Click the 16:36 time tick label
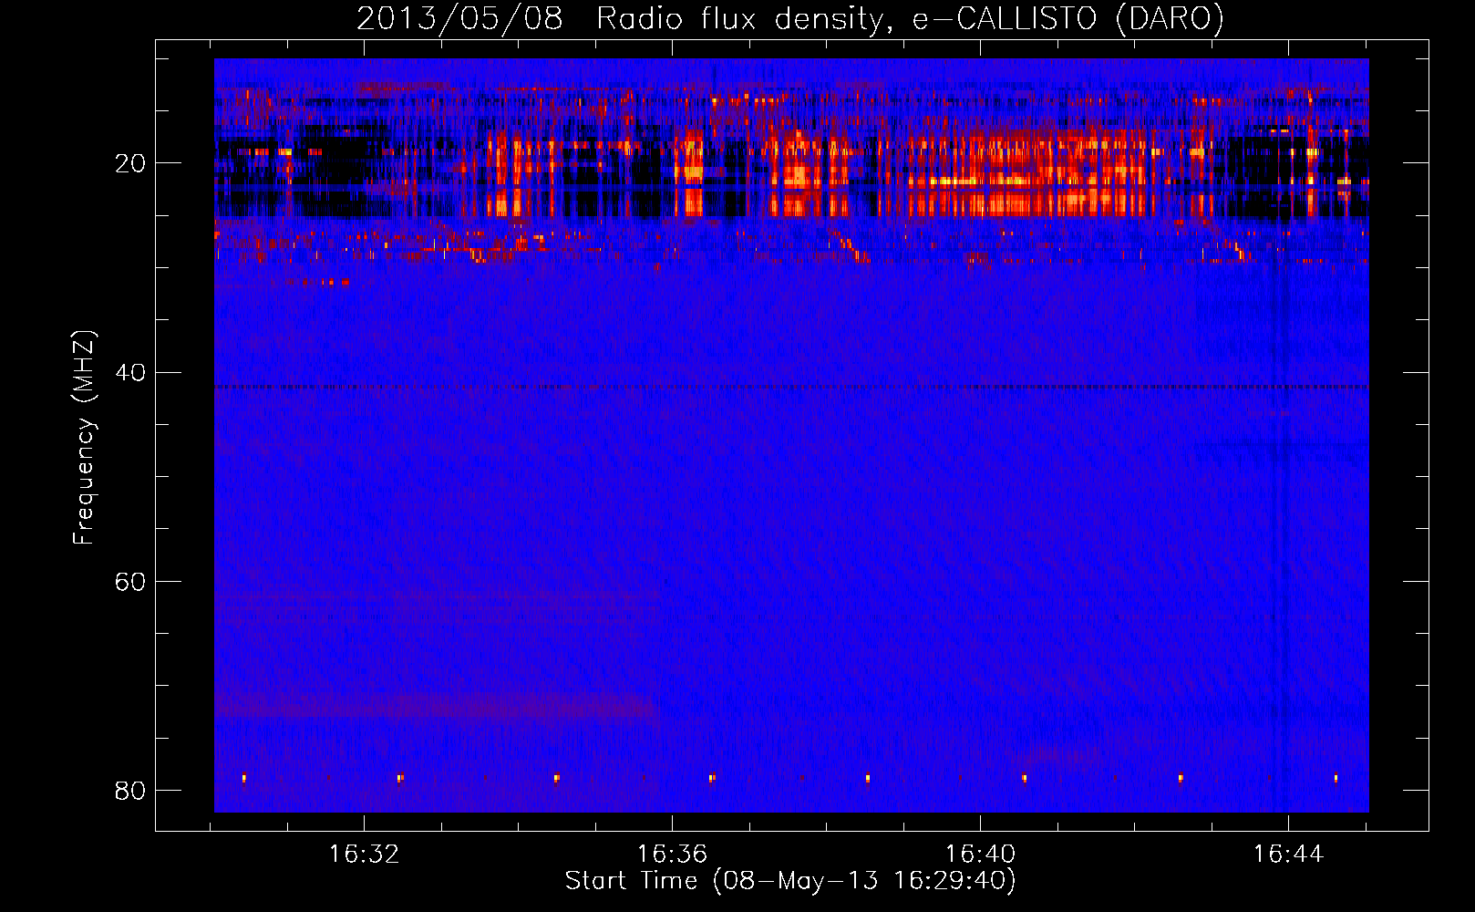1475x912 pixels. 672,855
